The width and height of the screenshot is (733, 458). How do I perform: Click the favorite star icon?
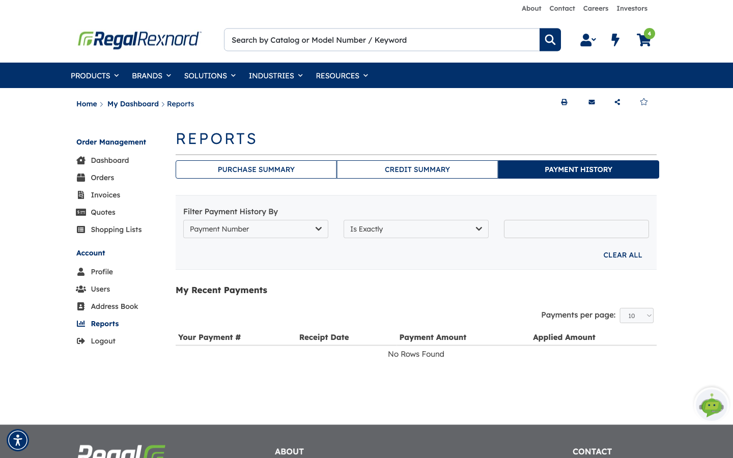pos(644,102)
